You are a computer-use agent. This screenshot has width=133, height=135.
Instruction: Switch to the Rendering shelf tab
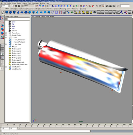[63, 9]
